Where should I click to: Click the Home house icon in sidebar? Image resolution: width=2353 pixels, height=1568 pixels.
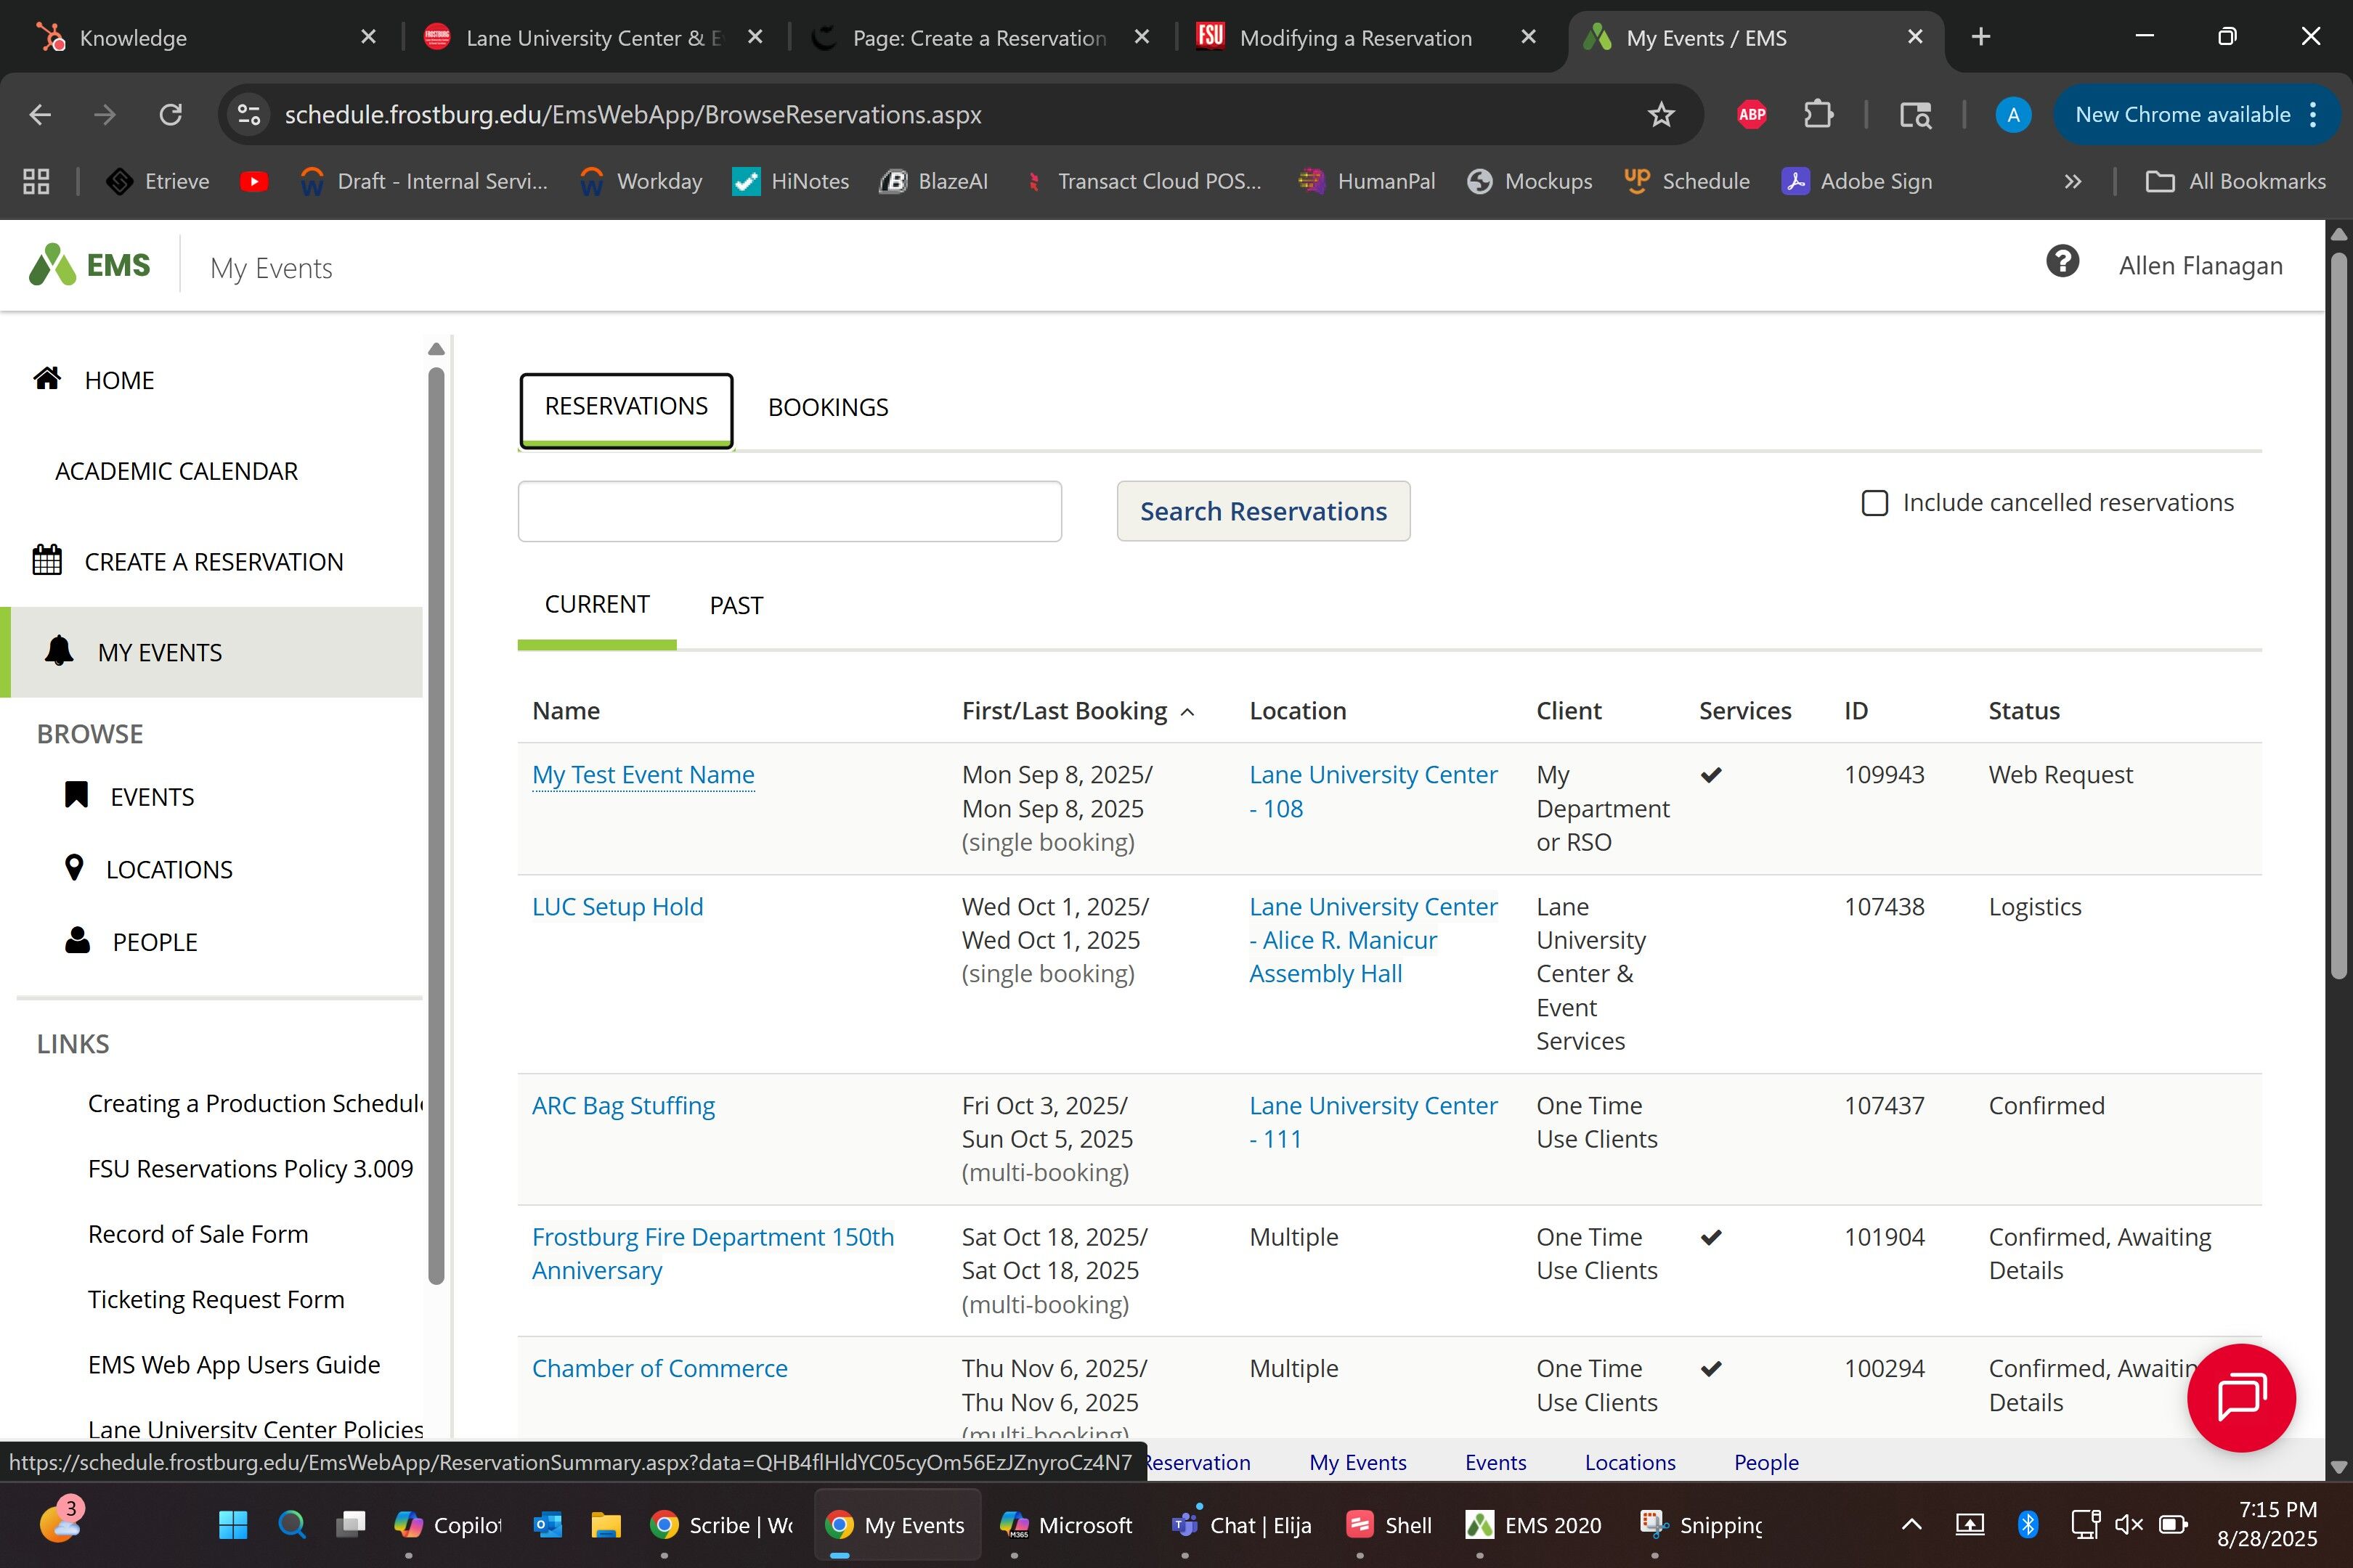47,379
